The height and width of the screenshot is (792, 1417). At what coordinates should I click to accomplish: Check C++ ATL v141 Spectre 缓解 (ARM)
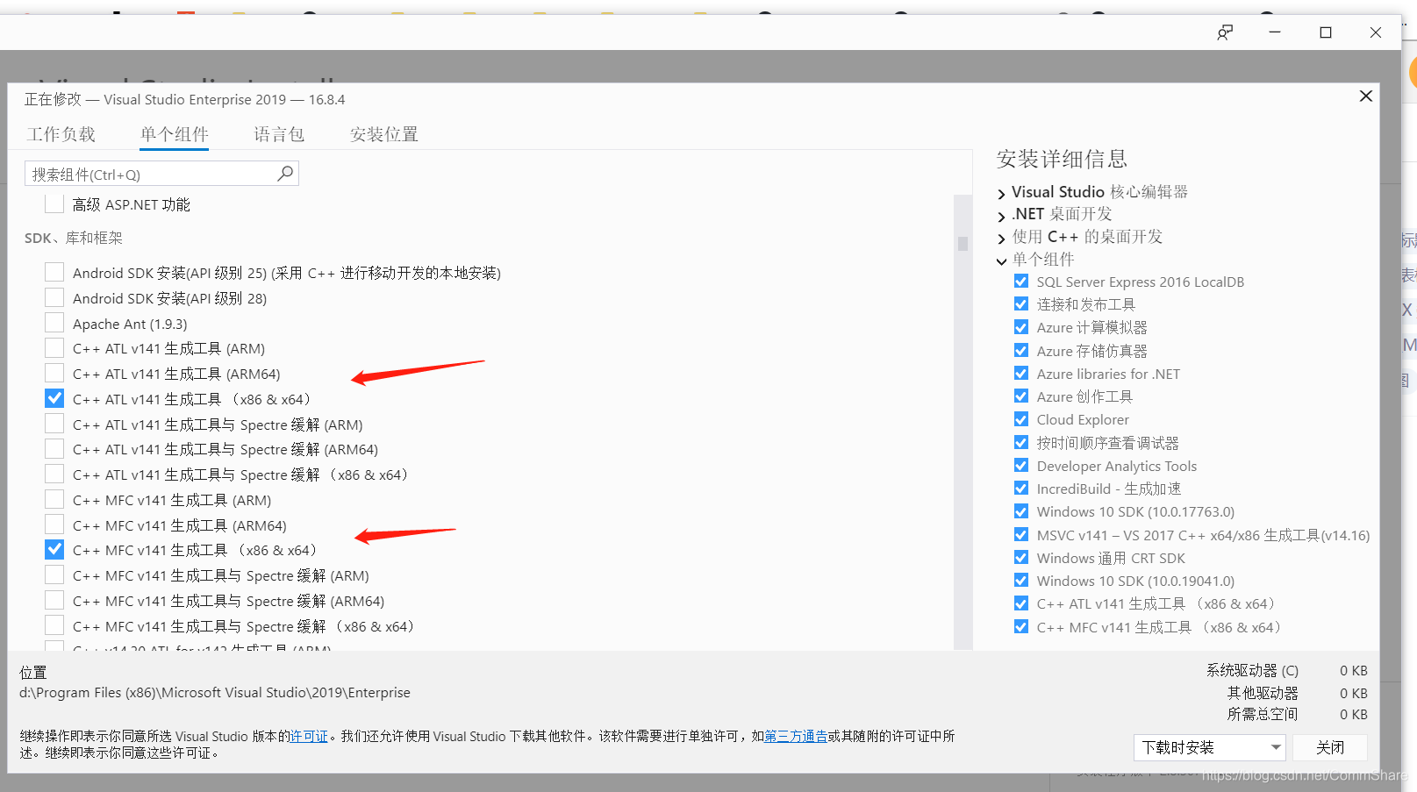pos(54,424)
